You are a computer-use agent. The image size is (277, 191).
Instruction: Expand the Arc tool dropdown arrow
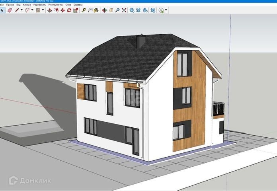(32, 10)
